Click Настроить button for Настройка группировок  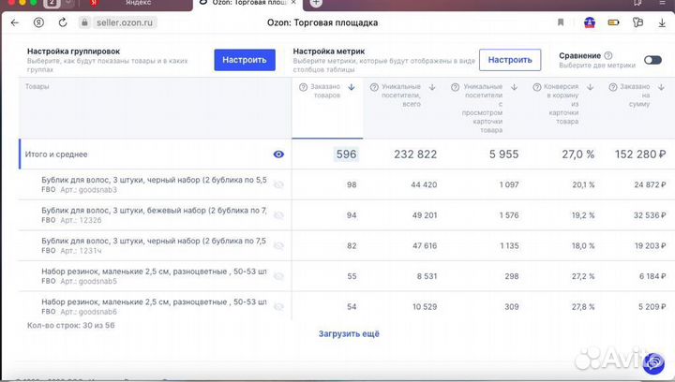245,60
